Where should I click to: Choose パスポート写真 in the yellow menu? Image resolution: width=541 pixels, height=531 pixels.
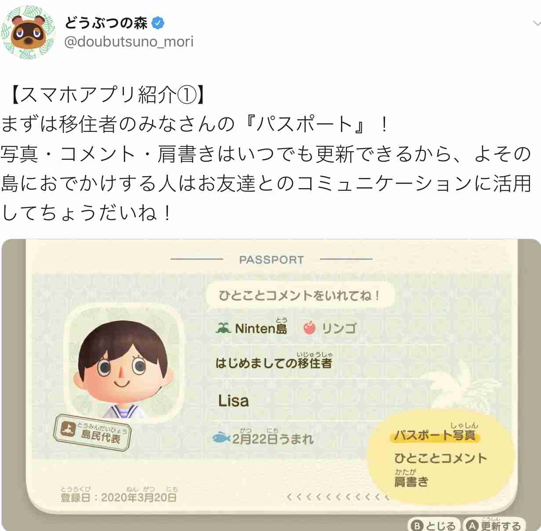pyautogui.click(x=435, y=435)
